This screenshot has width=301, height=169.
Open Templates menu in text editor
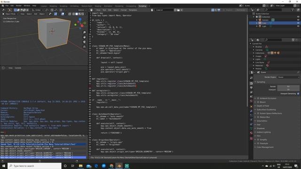click(x=133, y=10)
